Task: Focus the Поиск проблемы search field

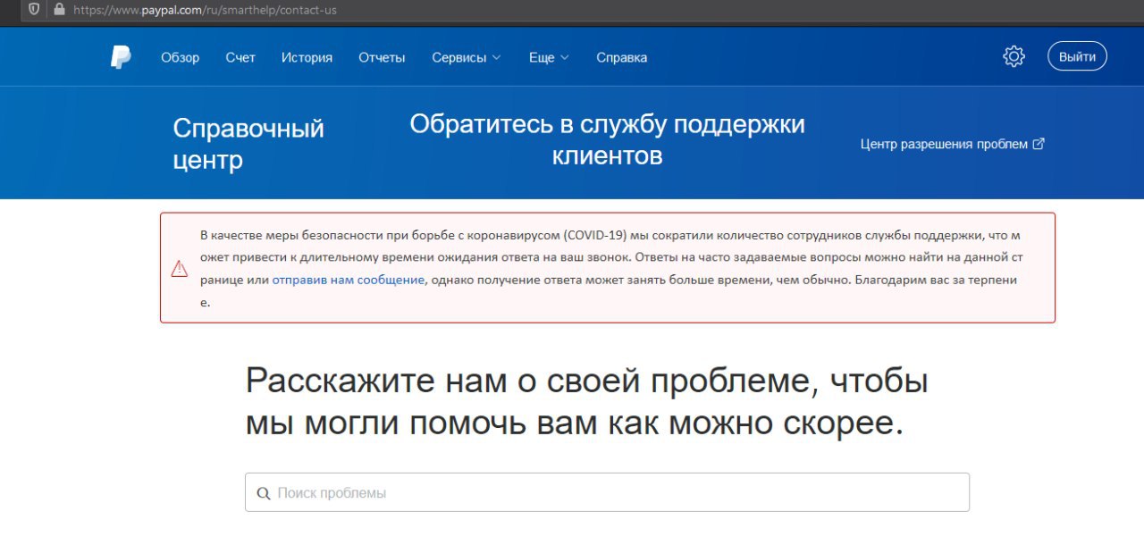Action: tap(607, 492)
